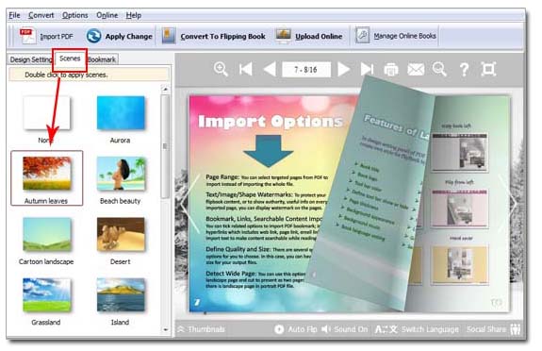Screen dimensions: 542x351
Task: Click the email share envelope icon
Action: (x=416, y=69)
